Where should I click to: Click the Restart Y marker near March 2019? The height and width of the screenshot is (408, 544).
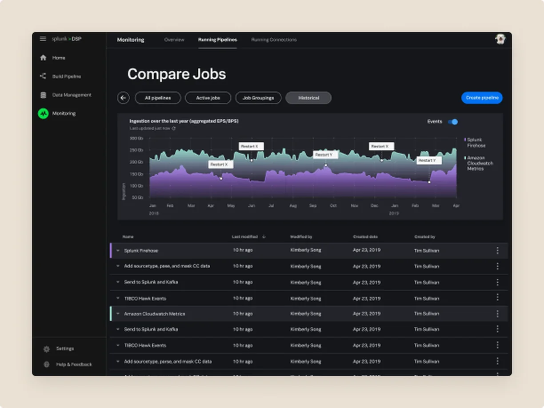point(429,160)
